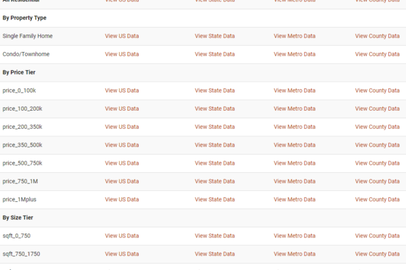Open View Metro Data for sqft_750_1750
This screenshot has height=270, width=406.
[x=294, y=254]
